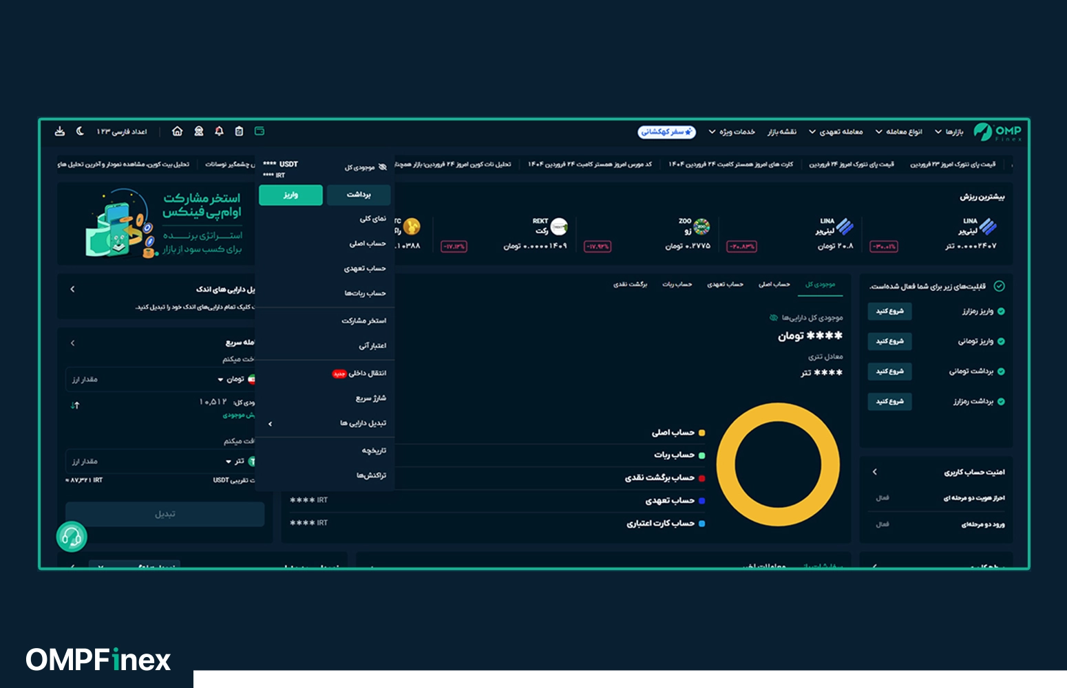Open the wallet icon in top bar
This screenshot has height=688, width=1067.
(x=260, y=131)
